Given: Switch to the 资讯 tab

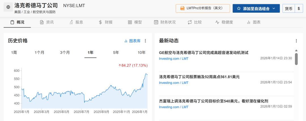Looking at the screenshot, I should tap(47, 22).
